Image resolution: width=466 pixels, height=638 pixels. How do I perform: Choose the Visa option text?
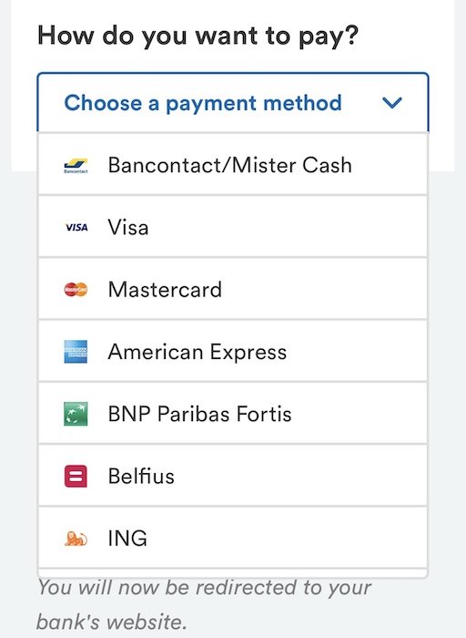click(128, 227)
